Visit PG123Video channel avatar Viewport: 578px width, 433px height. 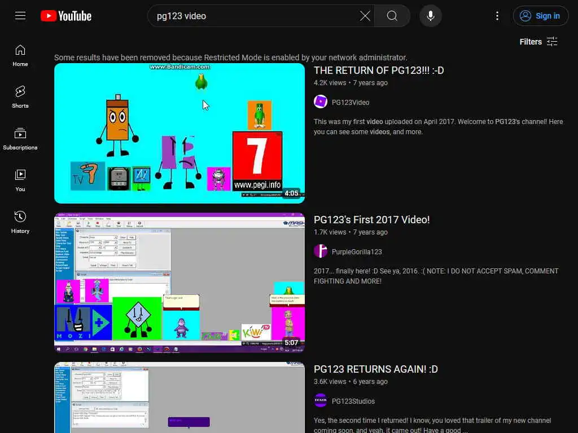(321, 101)
